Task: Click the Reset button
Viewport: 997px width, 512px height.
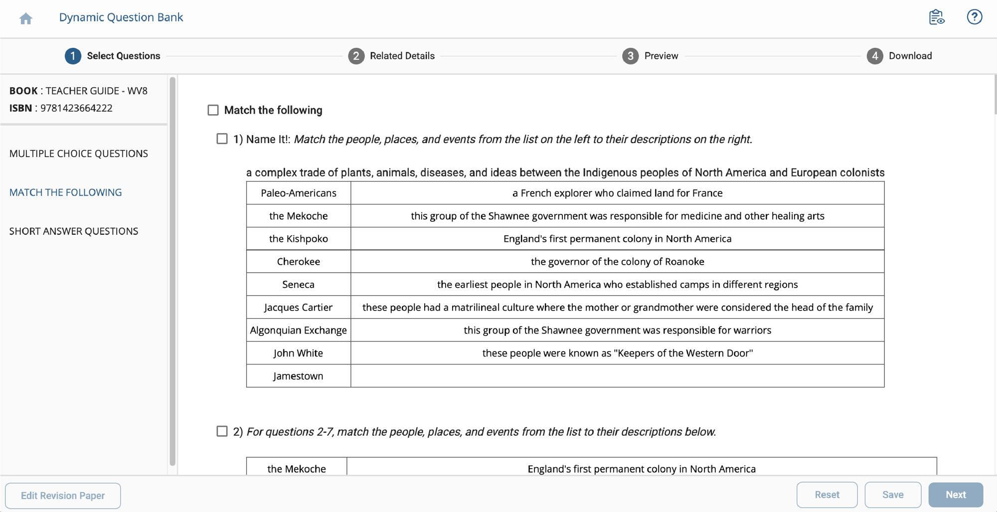Action: [x=827, y=495]
